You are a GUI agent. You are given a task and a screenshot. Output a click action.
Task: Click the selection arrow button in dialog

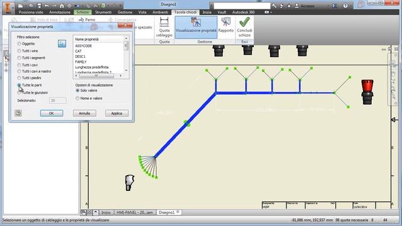click(x=62, y=43)
